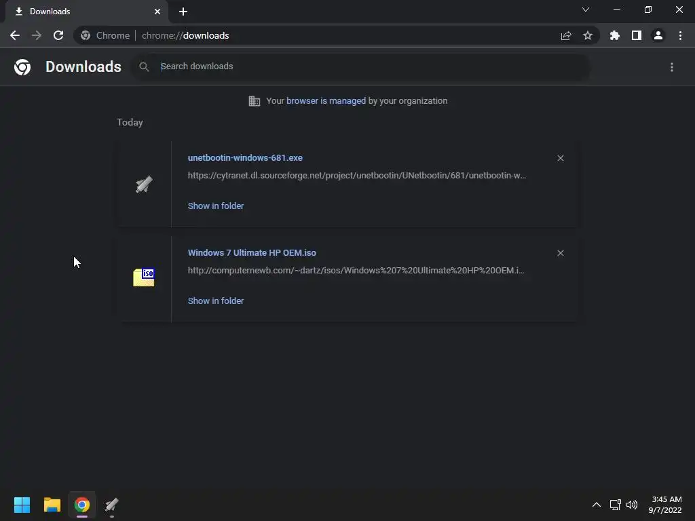This screenshot has height=521, width=695.
Task: Click the organization building icon
Action: tap(255, 101)
